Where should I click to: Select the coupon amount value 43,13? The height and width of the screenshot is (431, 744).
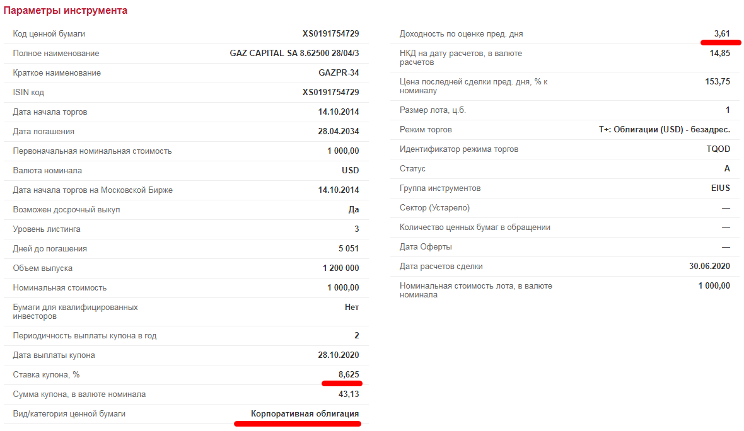(x=348, y=394)
